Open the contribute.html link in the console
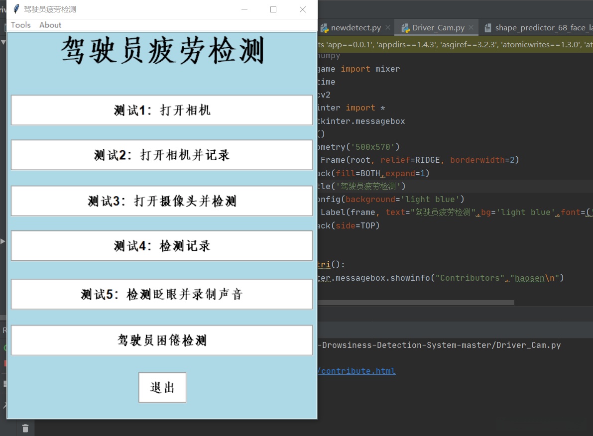This screenshot has width=593, height=436. pos(356,371)
